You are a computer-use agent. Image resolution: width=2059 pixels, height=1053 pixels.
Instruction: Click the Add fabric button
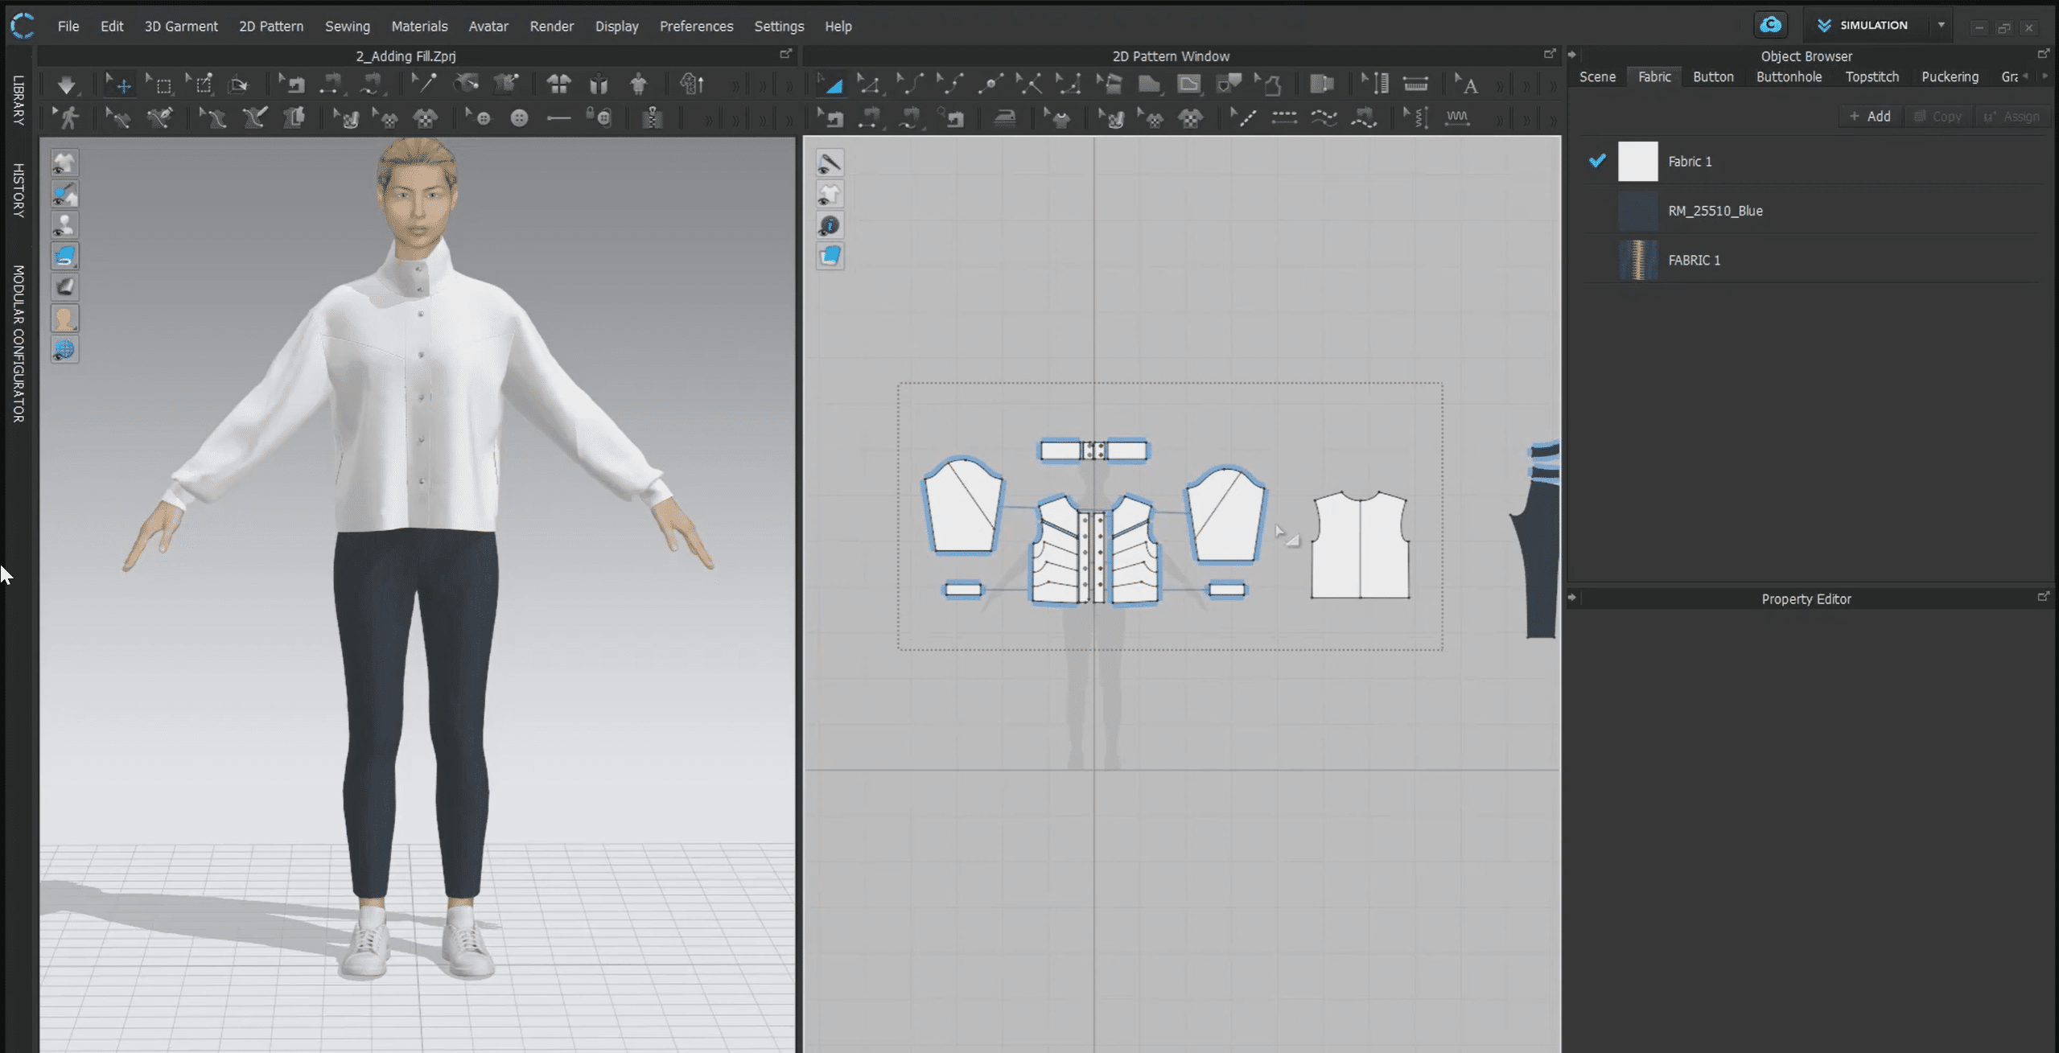tap(1870, 117)
